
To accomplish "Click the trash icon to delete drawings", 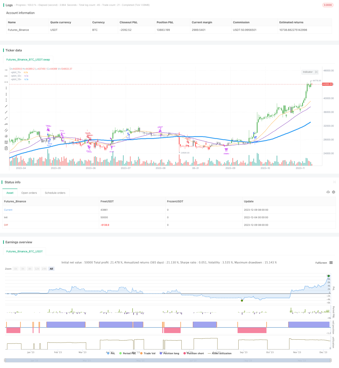I will coord(6,148).
